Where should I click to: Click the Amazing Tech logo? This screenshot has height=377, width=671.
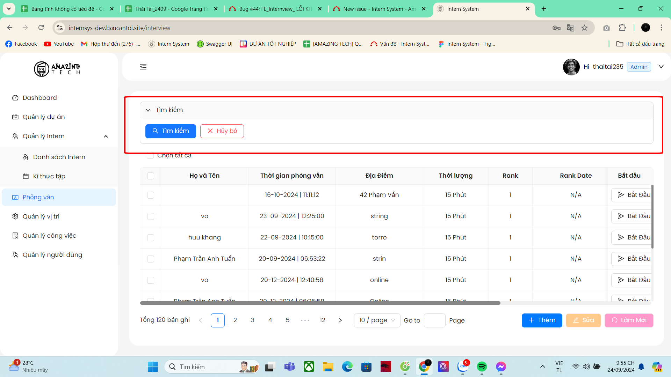click(x=57, y=69)
